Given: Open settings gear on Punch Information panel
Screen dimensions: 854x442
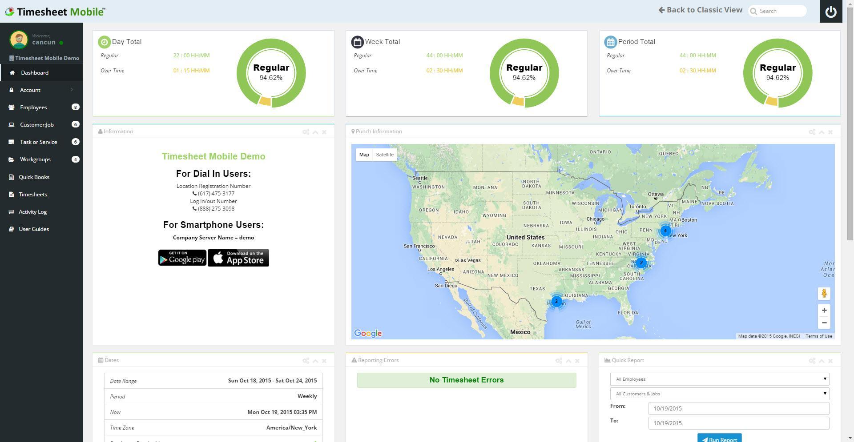Looking at the screenshot, I should point(812,132).
